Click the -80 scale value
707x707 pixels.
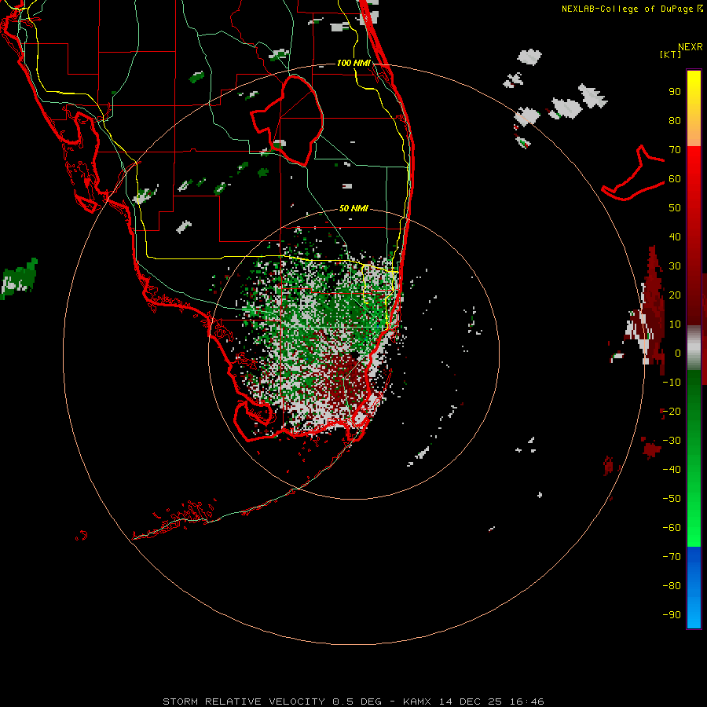672,586
